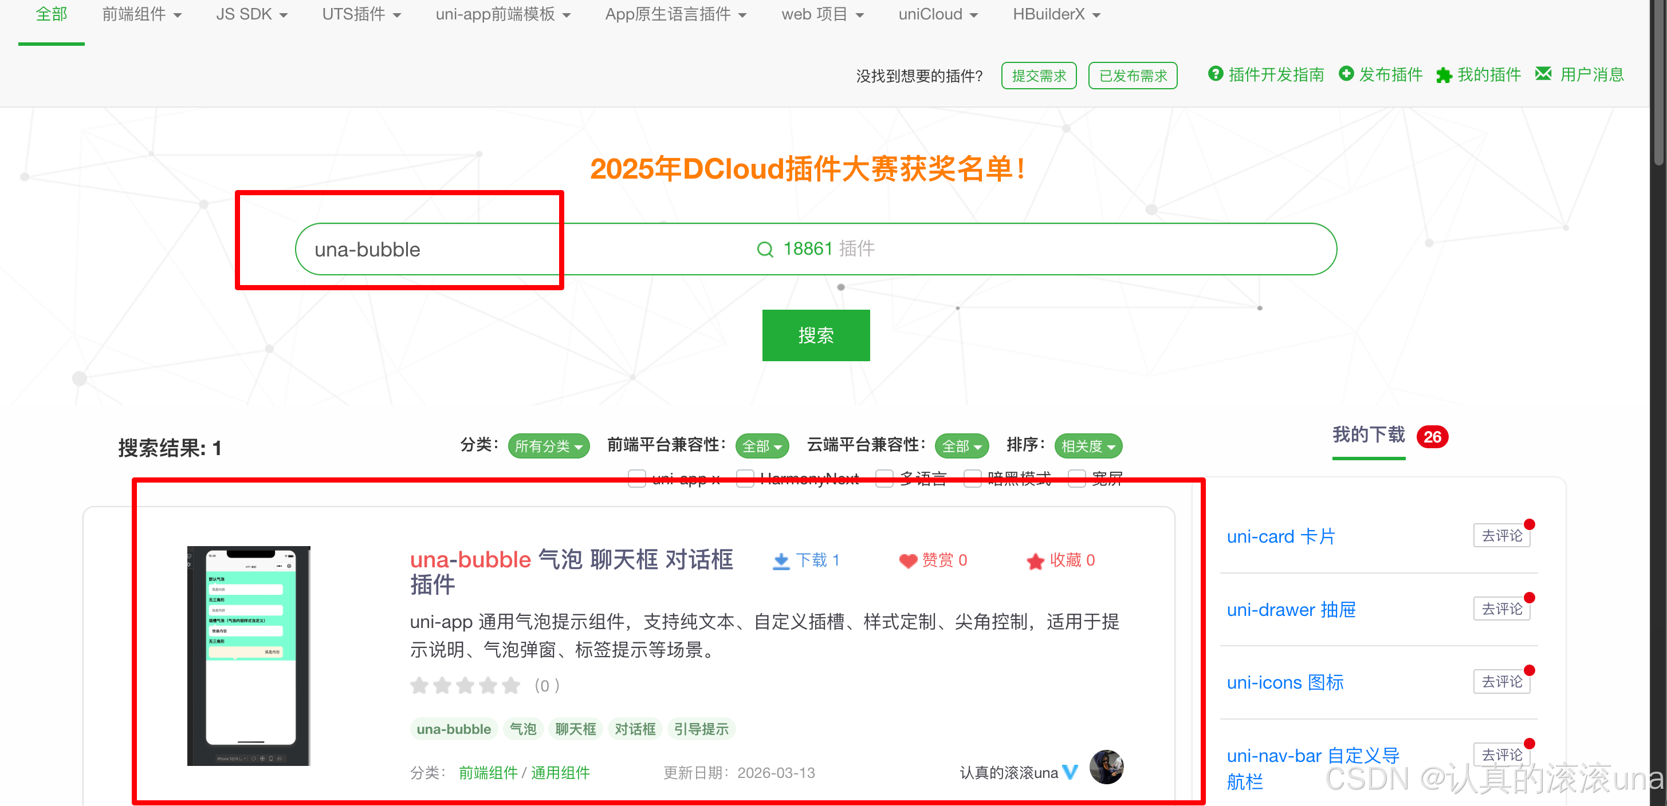Expand the App原生语言插件 menu

pos(675,14)
